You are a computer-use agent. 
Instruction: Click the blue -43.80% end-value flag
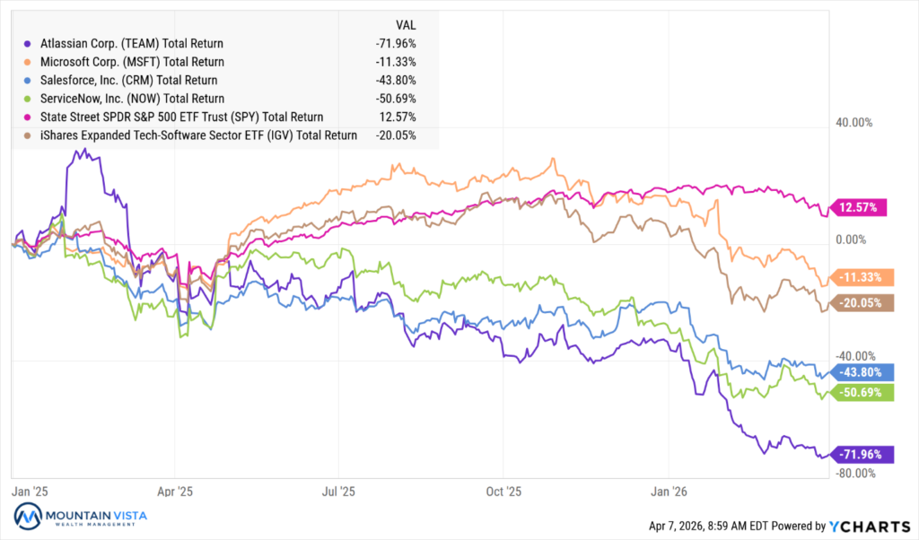(860, 372)
